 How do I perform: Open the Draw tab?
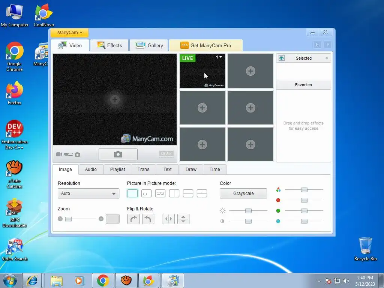point(191,169)
